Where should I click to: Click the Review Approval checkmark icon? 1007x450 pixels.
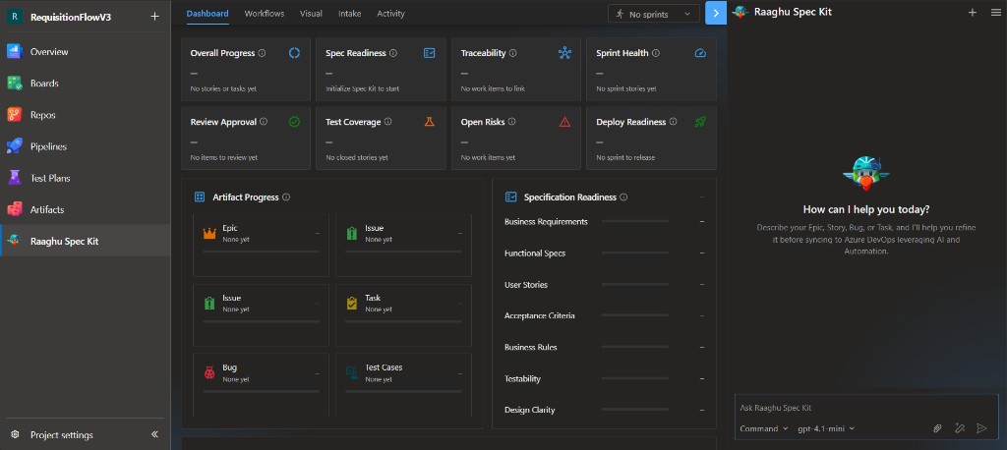pyautogui.click(x=294, y=121)
